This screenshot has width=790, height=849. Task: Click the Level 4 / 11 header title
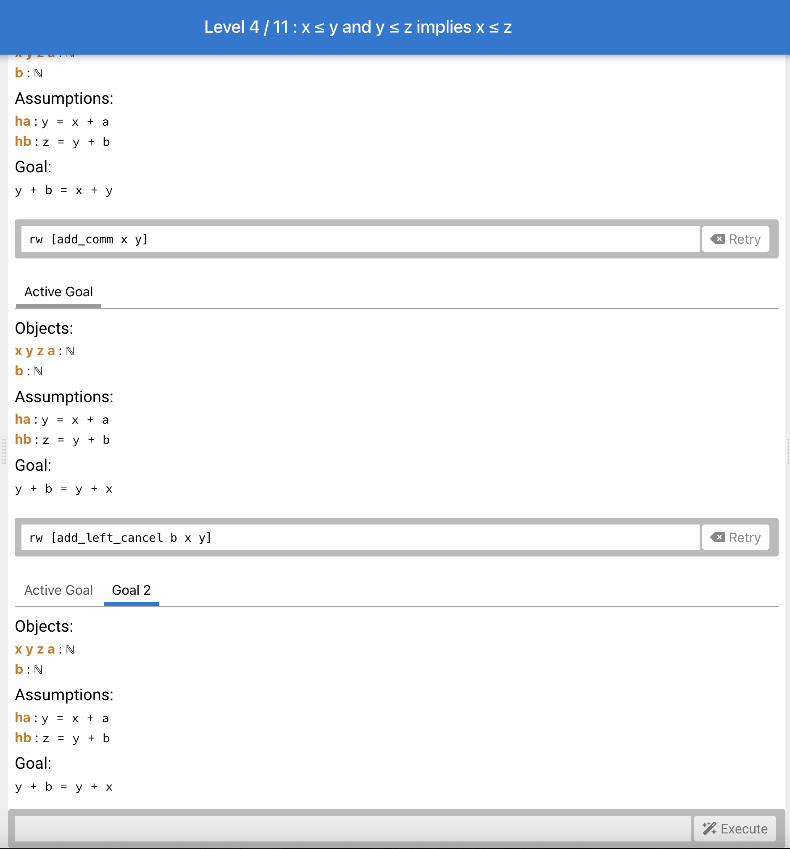point(358,27)
